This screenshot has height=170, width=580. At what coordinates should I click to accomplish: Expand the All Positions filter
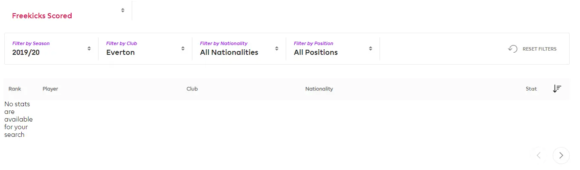point(316,52)
